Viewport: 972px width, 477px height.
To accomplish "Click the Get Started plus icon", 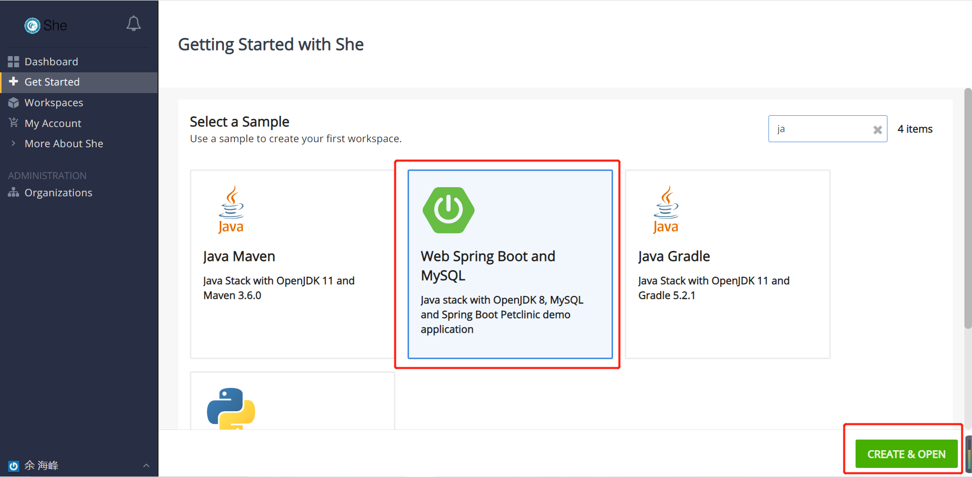I will (x=14, y=81).
